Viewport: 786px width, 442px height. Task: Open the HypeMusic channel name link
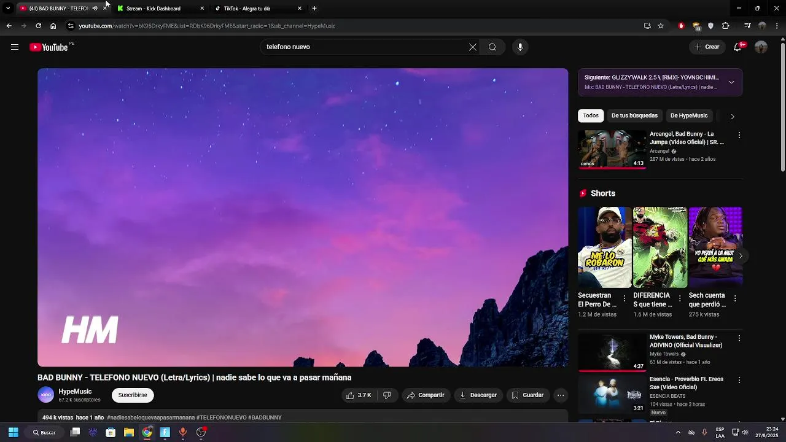pos(75,392)
